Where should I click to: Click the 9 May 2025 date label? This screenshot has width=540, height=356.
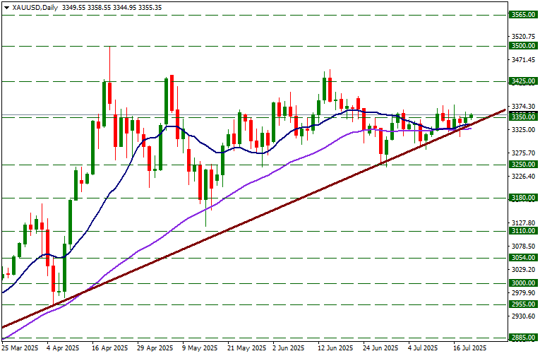200,348
